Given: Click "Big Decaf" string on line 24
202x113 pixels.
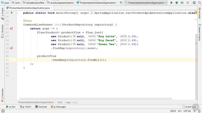Looking at the screenshot, I should [106, 40].
